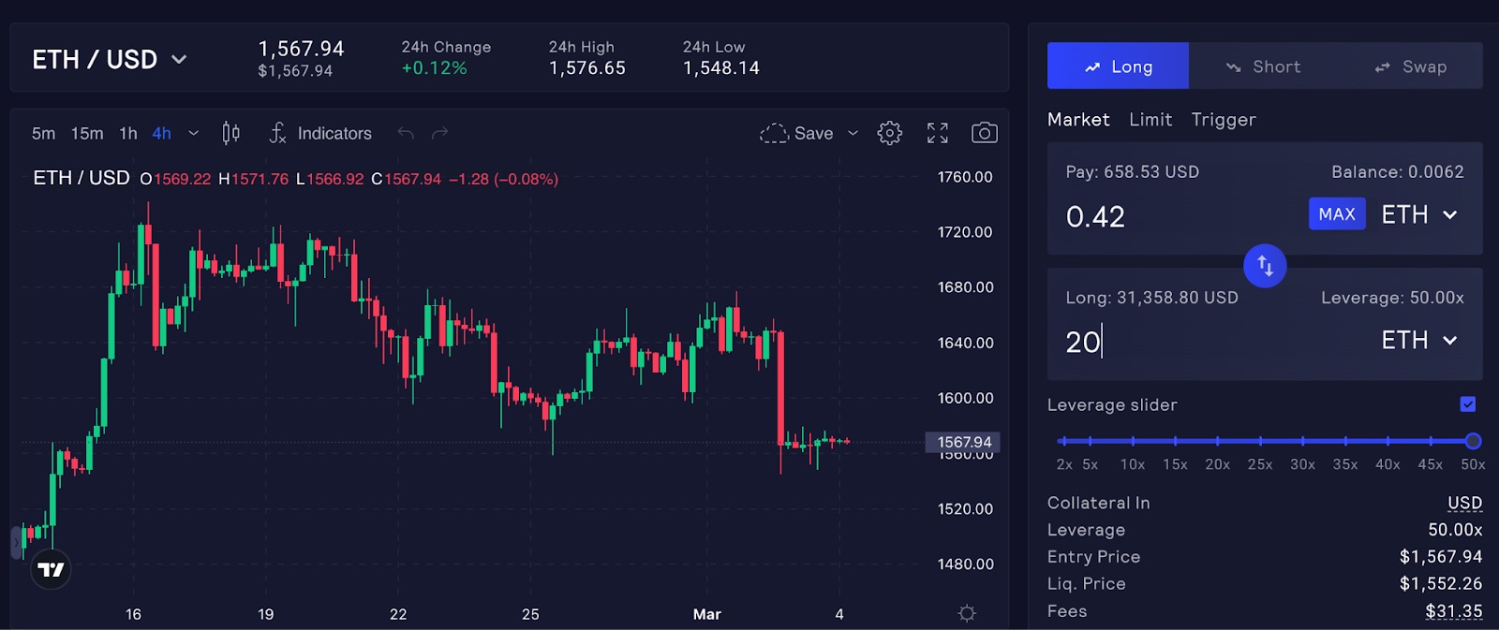Image resolution: width=1499 pixels, height=630 pixels.
Task: Click MAX to use full ETH balance
Action: (x=1337, y=213)
